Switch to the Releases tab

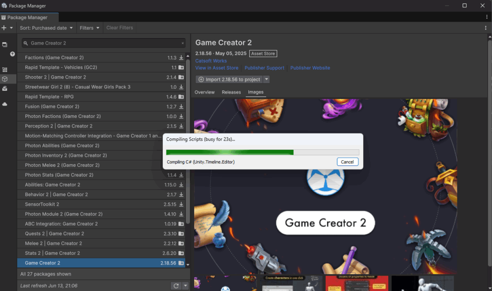tap(231, 92)
